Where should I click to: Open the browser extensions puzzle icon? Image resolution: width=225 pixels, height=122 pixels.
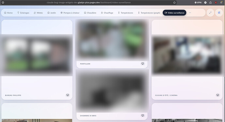pos(211,3)
